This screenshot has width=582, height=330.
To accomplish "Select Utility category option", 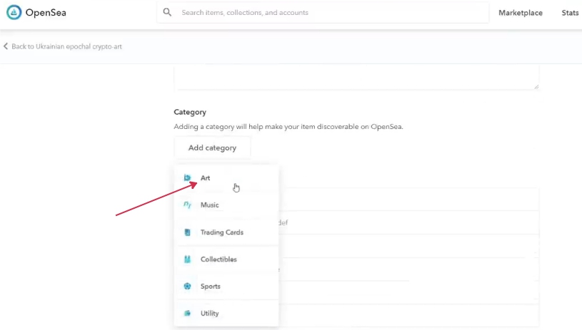I will point(209,314).
